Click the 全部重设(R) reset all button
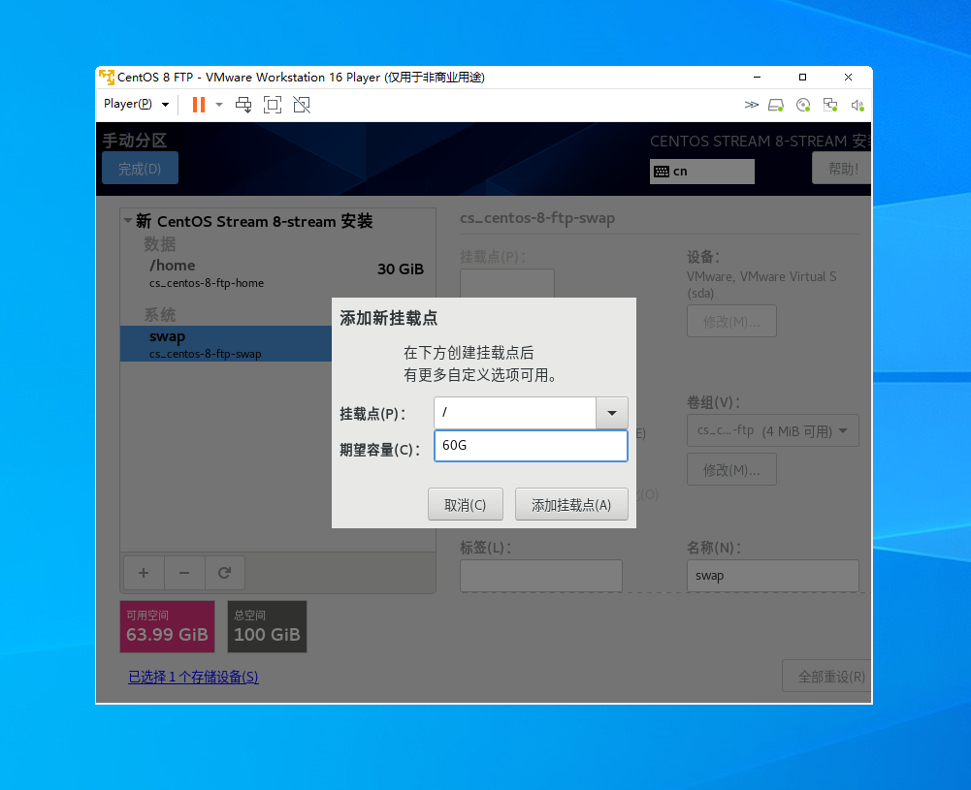971x790 pixels. 827,677
